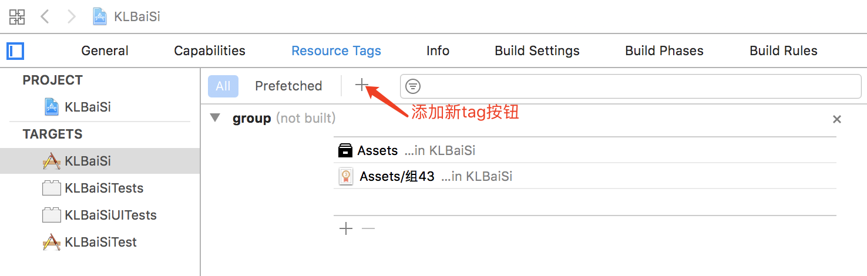
Task: Open the related items grid icon
Action: pos(17,16)
